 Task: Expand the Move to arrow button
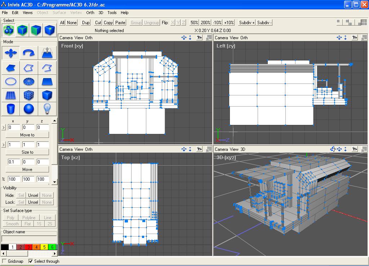click(4, 127)
